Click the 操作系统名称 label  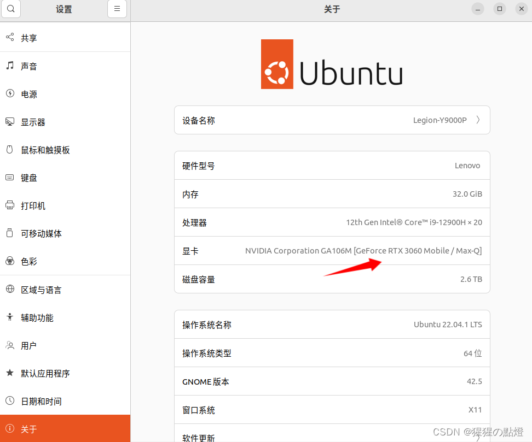point(207,325)
